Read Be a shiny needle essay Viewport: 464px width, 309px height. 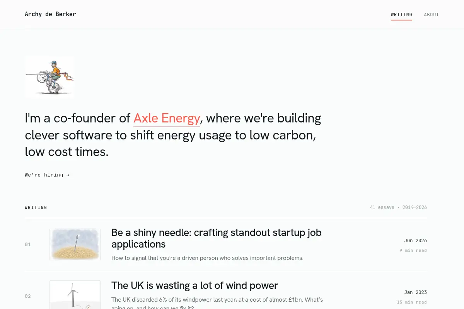(217, 238)
